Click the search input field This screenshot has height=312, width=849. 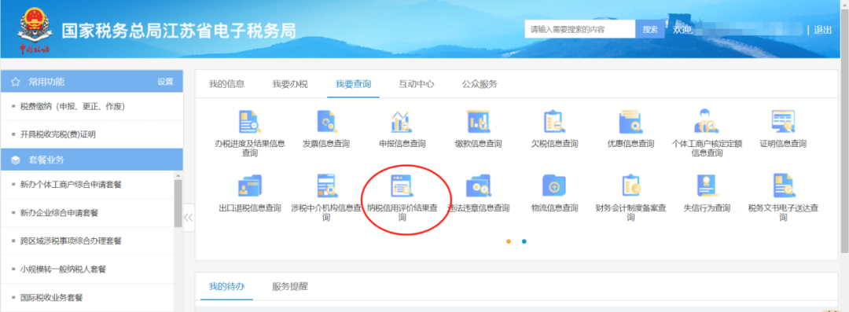580,29
